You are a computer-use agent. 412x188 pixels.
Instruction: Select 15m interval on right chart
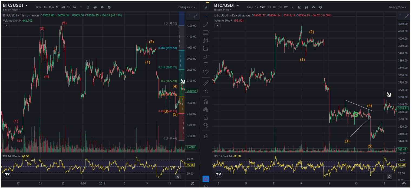click(262, 7)
